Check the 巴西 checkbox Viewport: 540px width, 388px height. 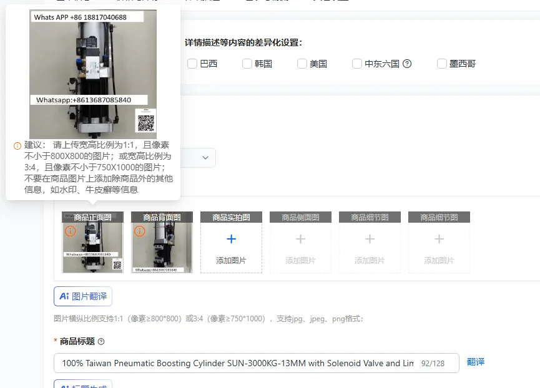[x=192, y=64]
